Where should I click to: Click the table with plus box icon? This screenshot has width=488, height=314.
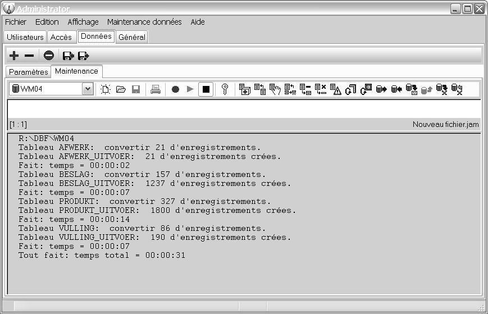coord(245,89)
